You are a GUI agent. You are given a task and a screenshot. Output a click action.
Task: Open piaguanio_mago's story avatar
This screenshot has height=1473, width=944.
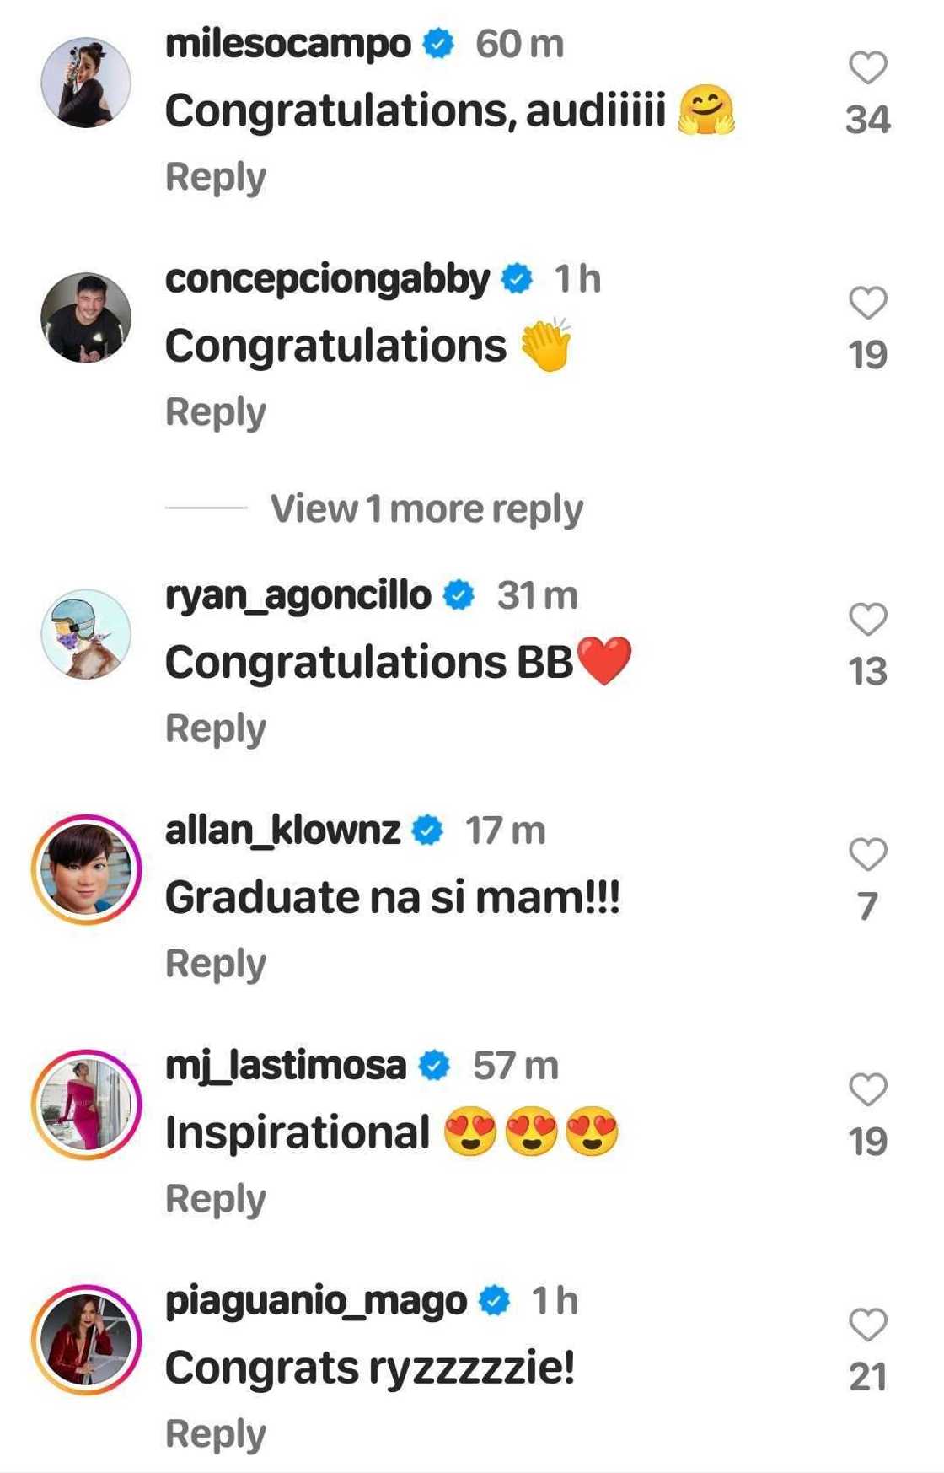tap(86, 1340)
